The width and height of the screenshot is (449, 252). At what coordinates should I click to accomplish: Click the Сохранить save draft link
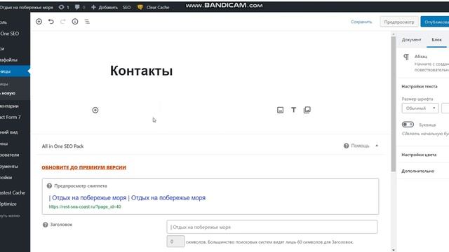click(x=361, y=22)
